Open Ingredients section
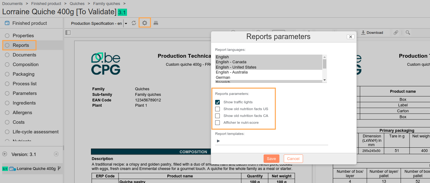Screen dimensions: 430x183 point(24,103)
